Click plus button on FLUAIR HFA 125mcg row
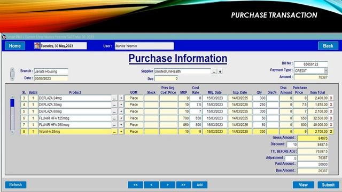 pos(121,118)
